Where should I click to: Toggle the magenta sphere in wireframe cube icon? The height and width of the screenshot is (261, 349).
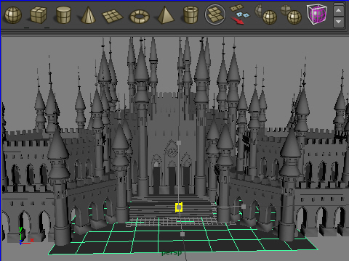pyautogui.click(x=317, y=14)
